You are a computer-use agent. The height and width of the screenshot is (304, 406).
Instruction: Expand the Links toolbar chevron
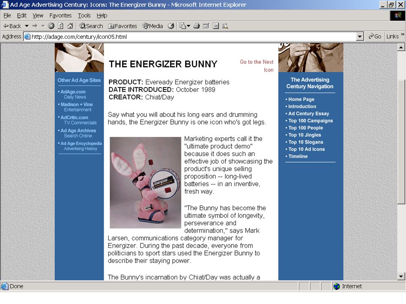[403, 35]
